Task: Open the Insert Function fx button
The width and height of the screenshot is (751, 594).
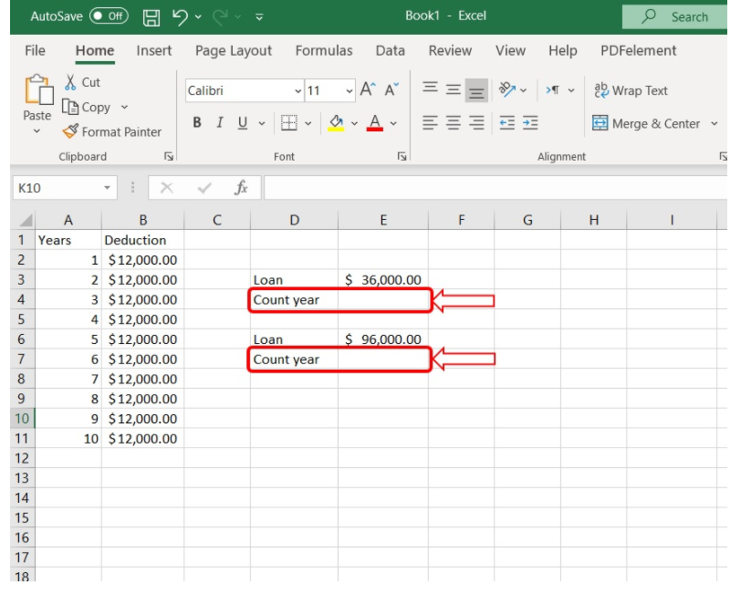Action: click(242, 188)
